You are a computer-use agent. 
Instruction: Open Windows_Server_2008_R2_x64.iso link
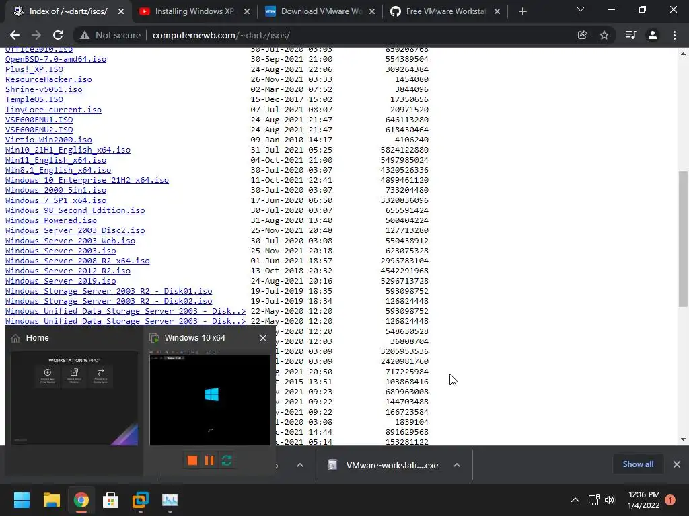[x=77, y=261]
